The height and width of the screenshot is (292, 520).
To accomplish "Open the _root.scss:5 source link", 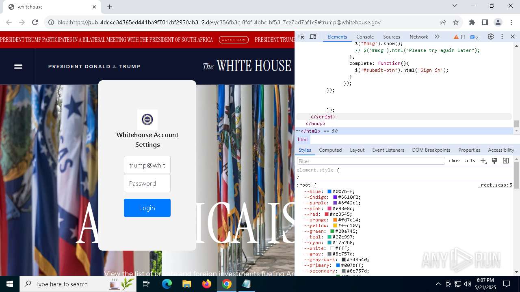I will click(x=495, y=185).
